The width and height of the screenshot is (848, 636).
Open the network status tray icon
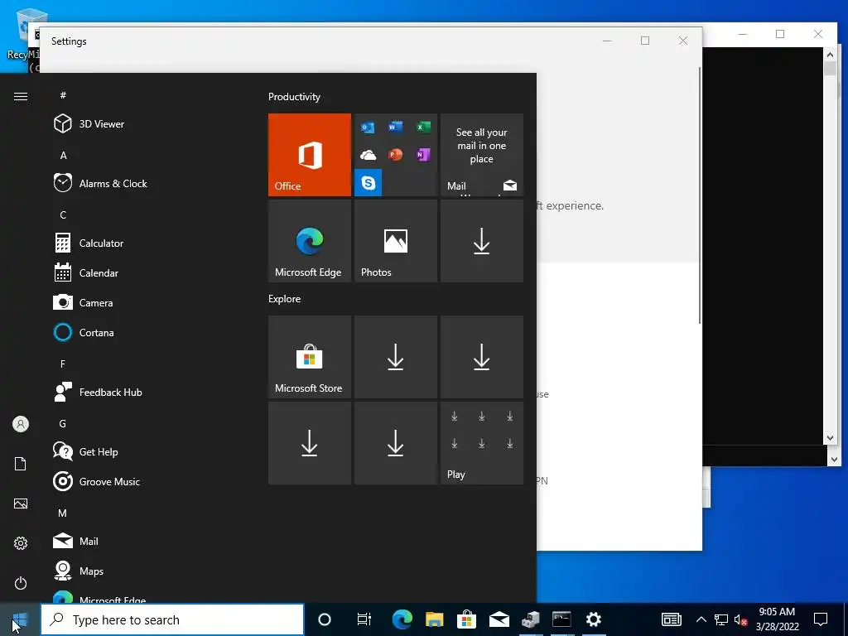point(721,619)
